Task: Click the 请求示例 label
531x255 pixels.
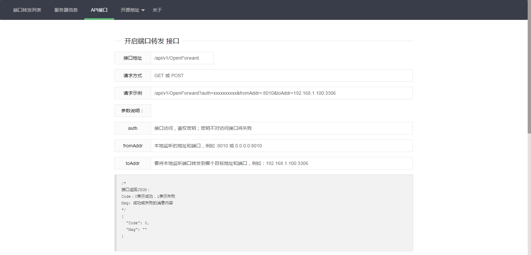Action: tap(133, 93)
